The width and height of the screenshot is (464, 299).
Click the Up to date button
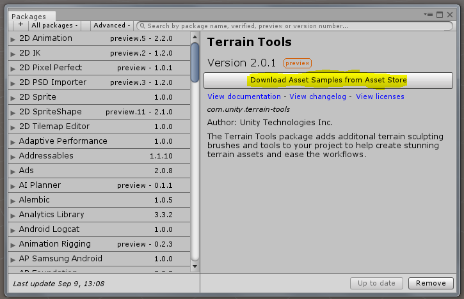click(376, 283)
